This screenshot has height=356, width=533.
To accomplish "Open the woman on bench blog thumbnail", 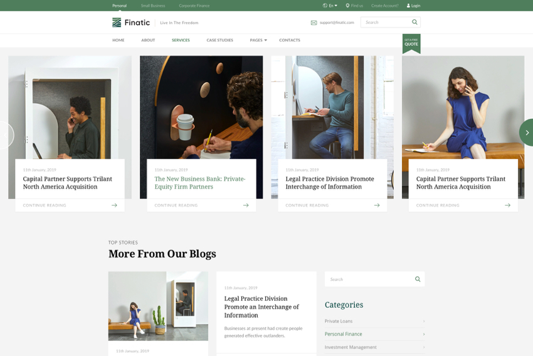I will click(158, 306).
